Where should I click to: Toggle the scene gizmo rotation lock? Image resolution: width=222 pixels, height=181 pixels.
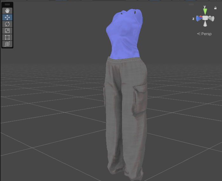(x=215, y=8)
